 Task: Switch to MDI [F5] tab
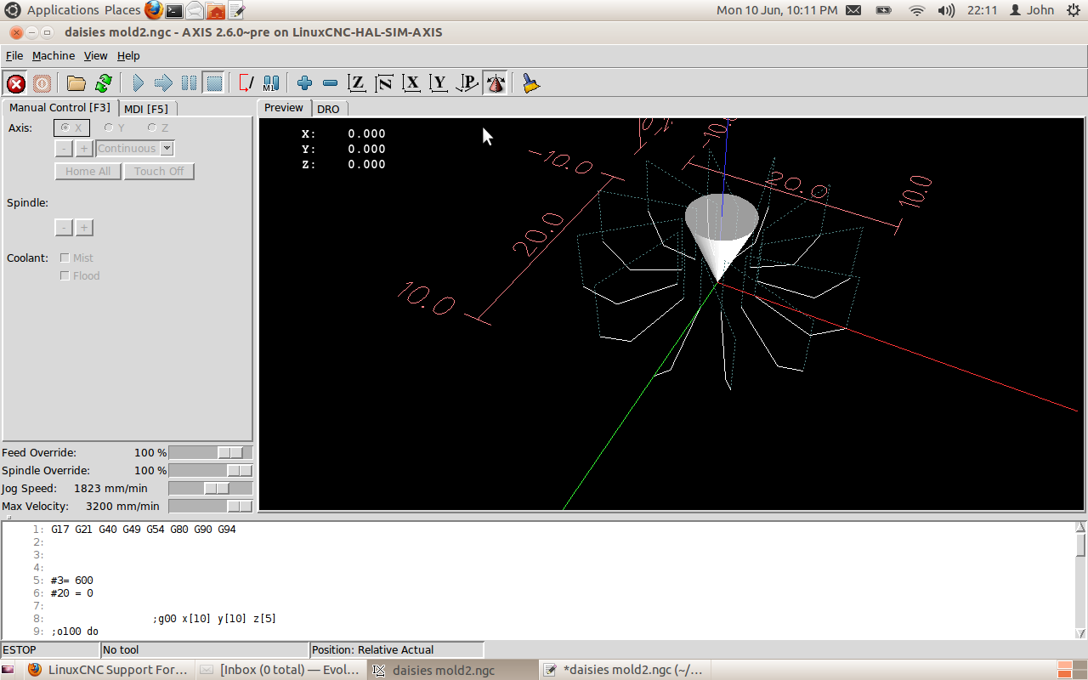coord(146,109)
